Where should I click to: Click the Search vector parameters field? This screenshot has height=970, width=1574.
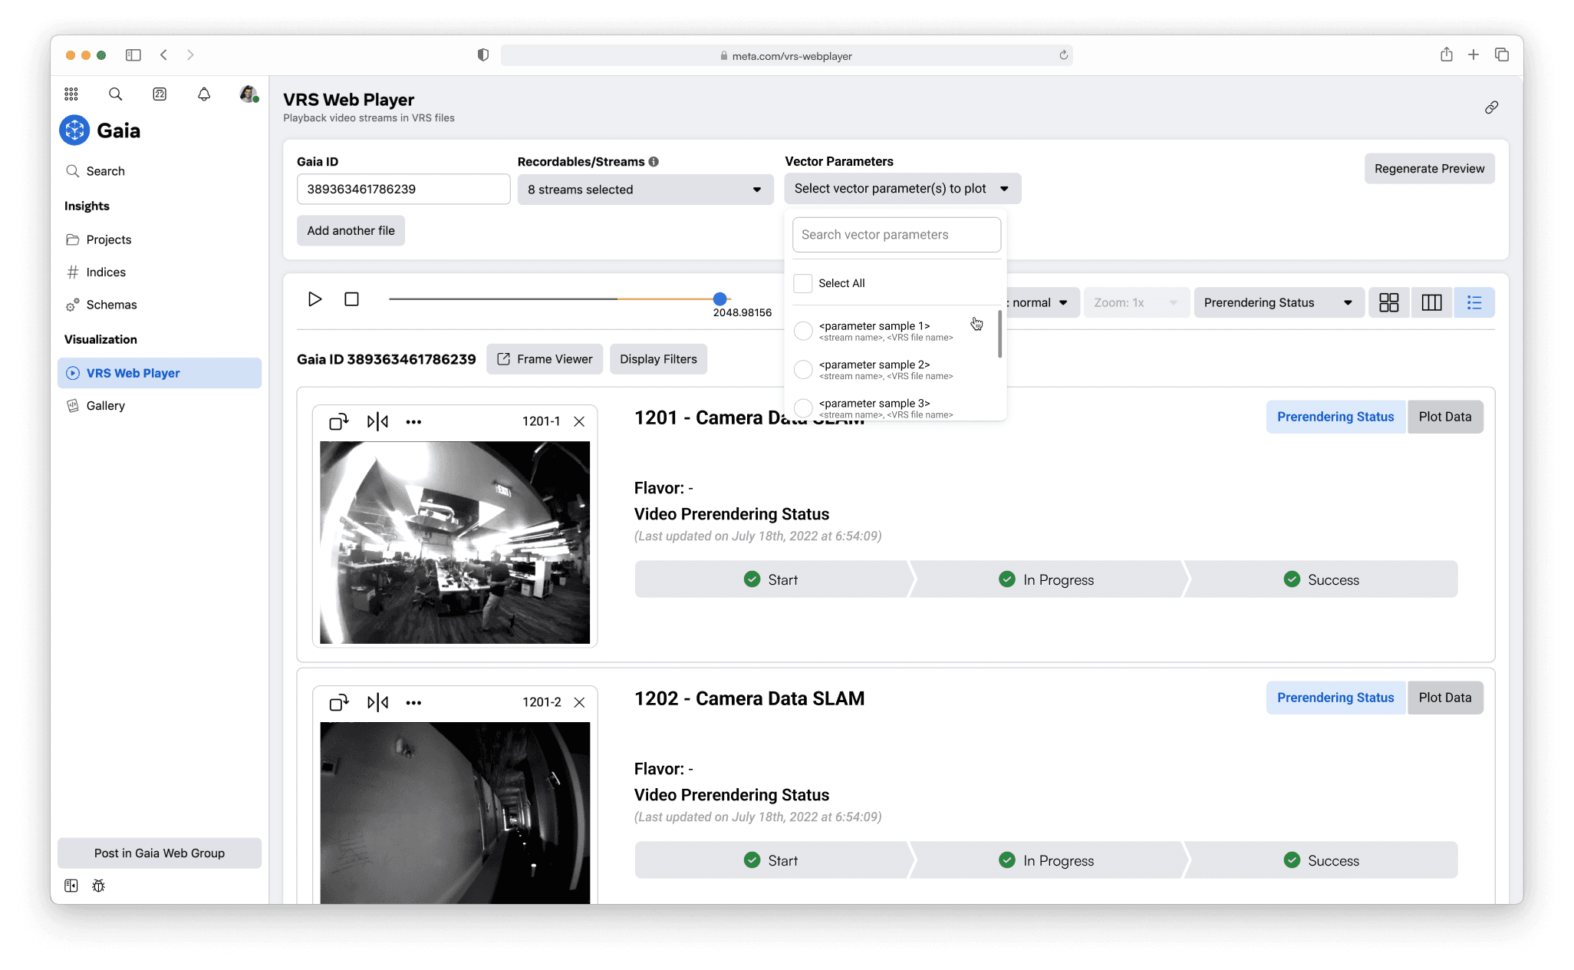(897, 235)
